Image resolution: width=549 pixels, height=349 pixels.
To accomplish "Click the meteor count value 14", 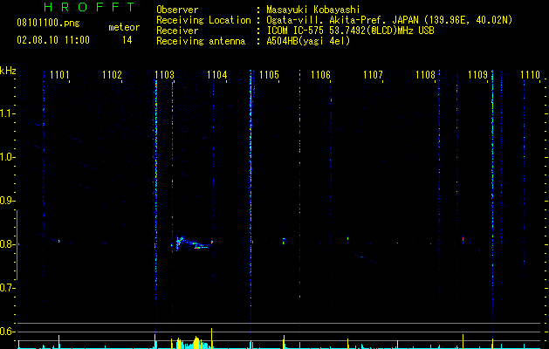I will pyautogui.click(x=127, y=40).
